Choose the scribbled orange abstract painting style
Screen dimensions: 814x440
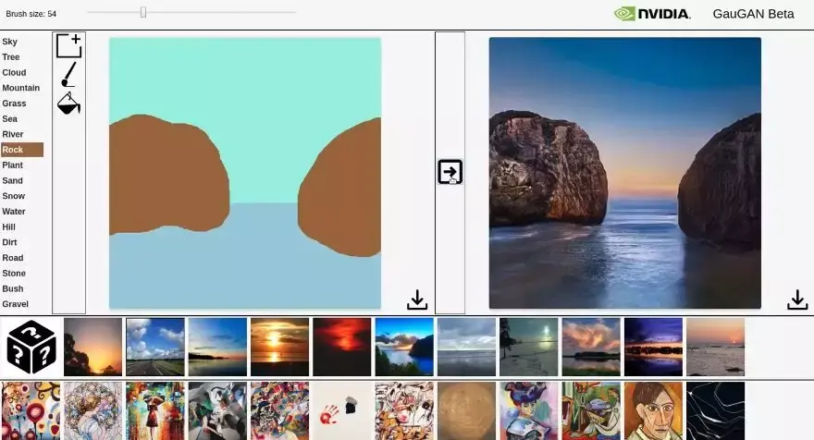(404, 411)
